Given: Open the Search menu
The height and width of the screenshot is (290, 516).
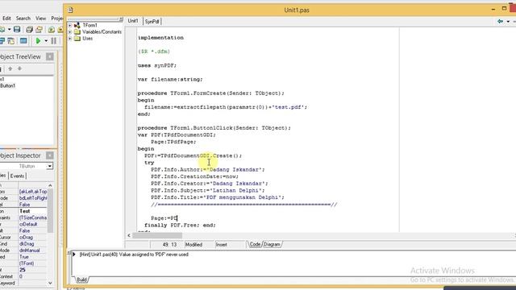Looking at the screenshot, I should 23,19.
